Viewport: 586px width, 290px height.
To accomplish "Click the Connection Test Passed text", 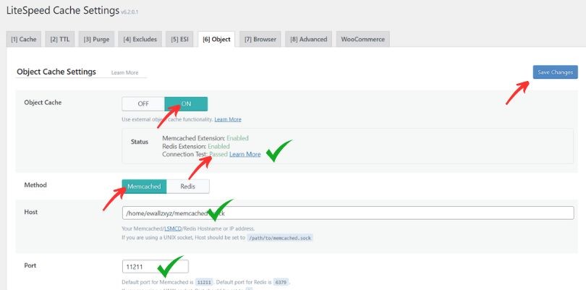I will tap(195, 154).
